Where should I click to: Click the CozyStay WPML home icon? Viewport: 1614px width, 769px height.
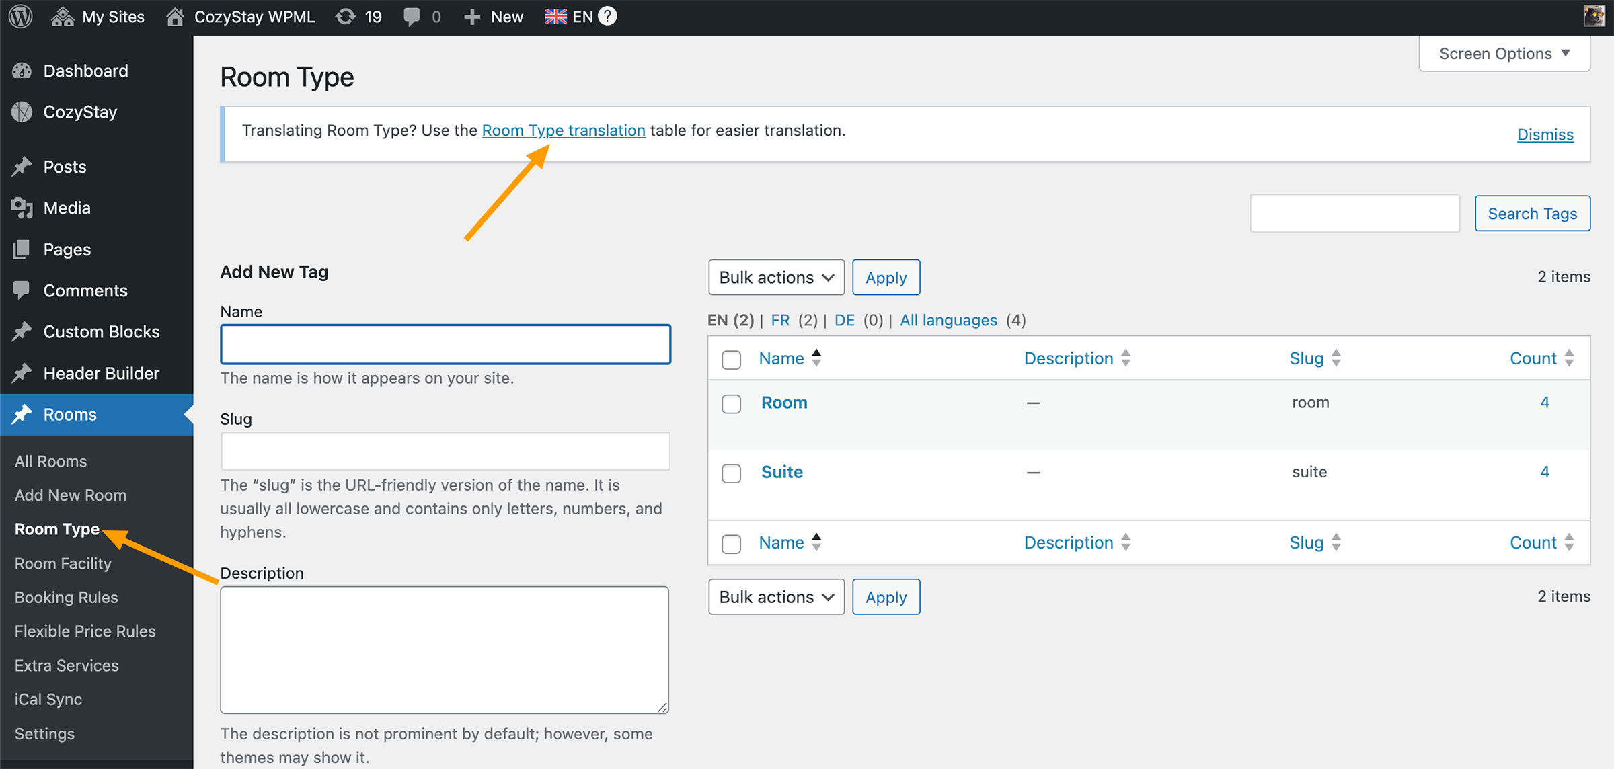[x=175, y=16]
